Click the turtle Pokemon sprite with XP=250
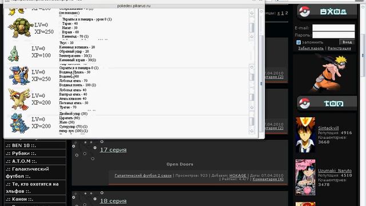This screenshot has height=206, width=366. point(21,28)
